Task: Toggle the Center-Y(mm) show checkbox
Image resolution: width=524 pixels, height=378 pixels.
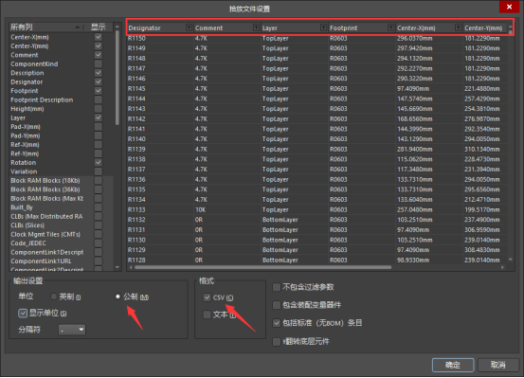Action: pos(99,45)
